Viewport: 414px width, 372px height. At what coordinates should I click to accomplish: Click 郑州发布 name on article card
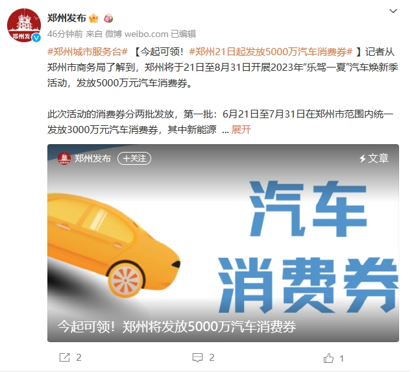(92, 158)
